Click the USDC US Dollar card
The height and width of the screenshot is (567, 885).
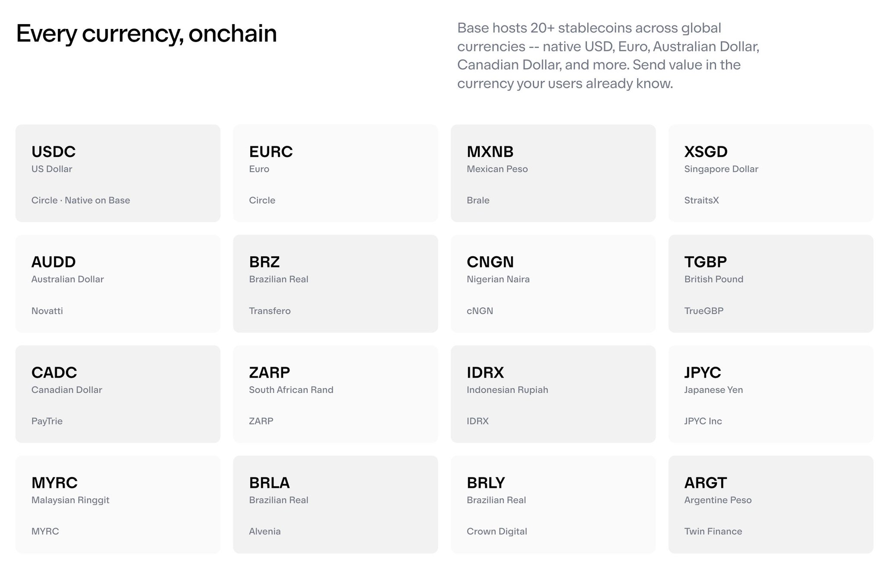pyautogui.click(x=118, y=173)
